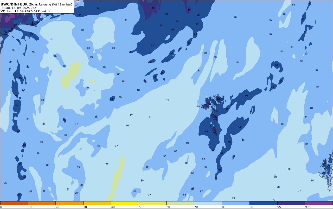
Task: Select the amber 20–30 legend color block
Action: [69, 203]
